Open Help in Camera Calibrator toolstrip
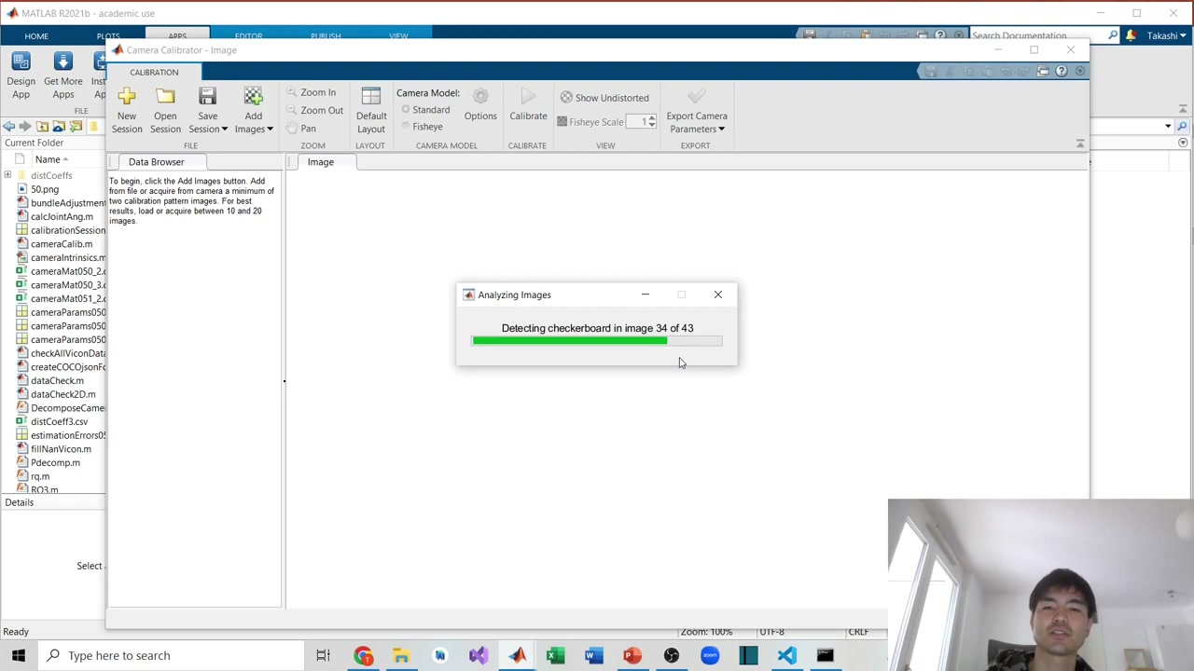 pyautogui.click(x=1062, y=71)
